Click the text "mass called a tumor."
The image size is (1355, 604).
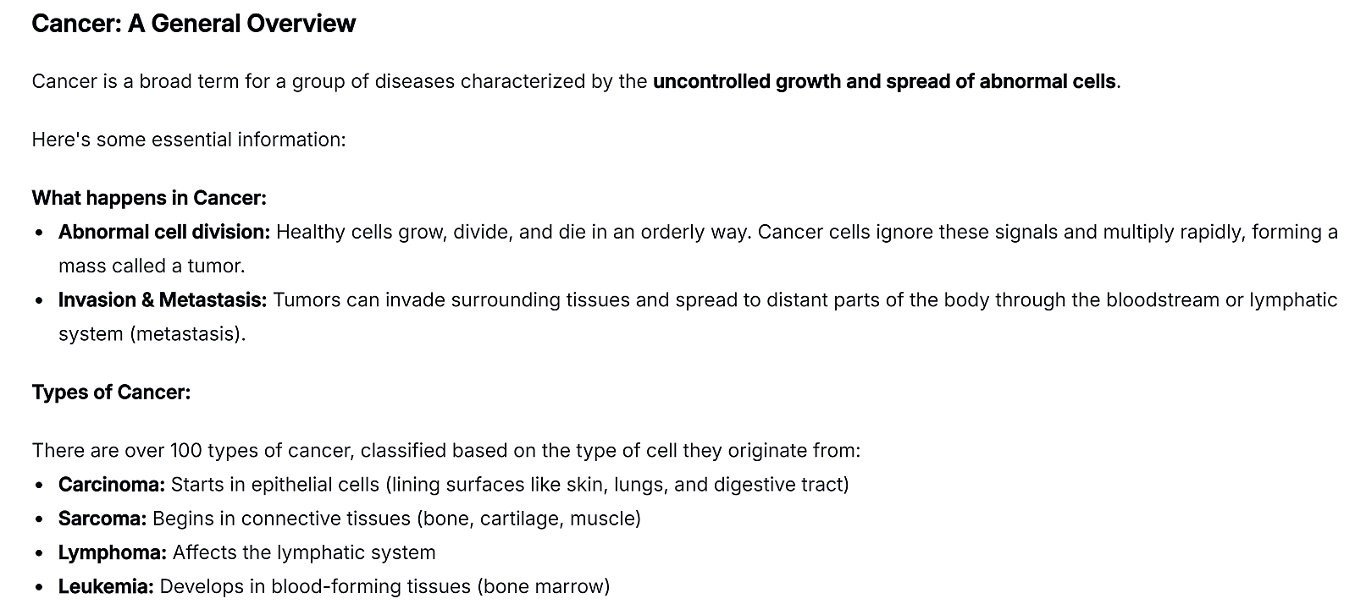[152, 266]
